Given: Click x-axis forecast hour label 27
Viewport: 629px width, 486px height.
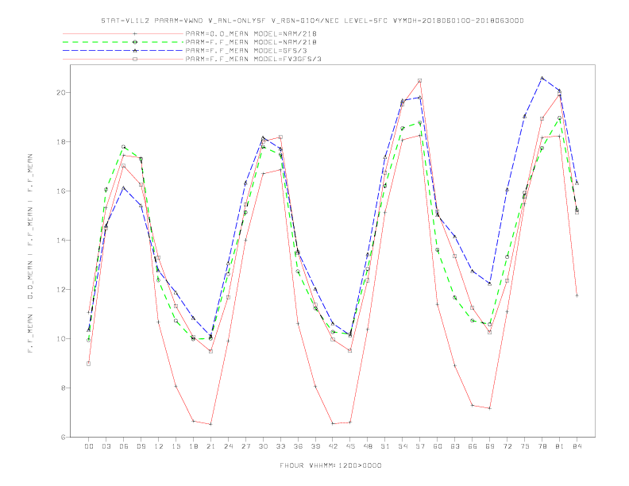Looking at the screenshot, I should click(x=245, y=446).
